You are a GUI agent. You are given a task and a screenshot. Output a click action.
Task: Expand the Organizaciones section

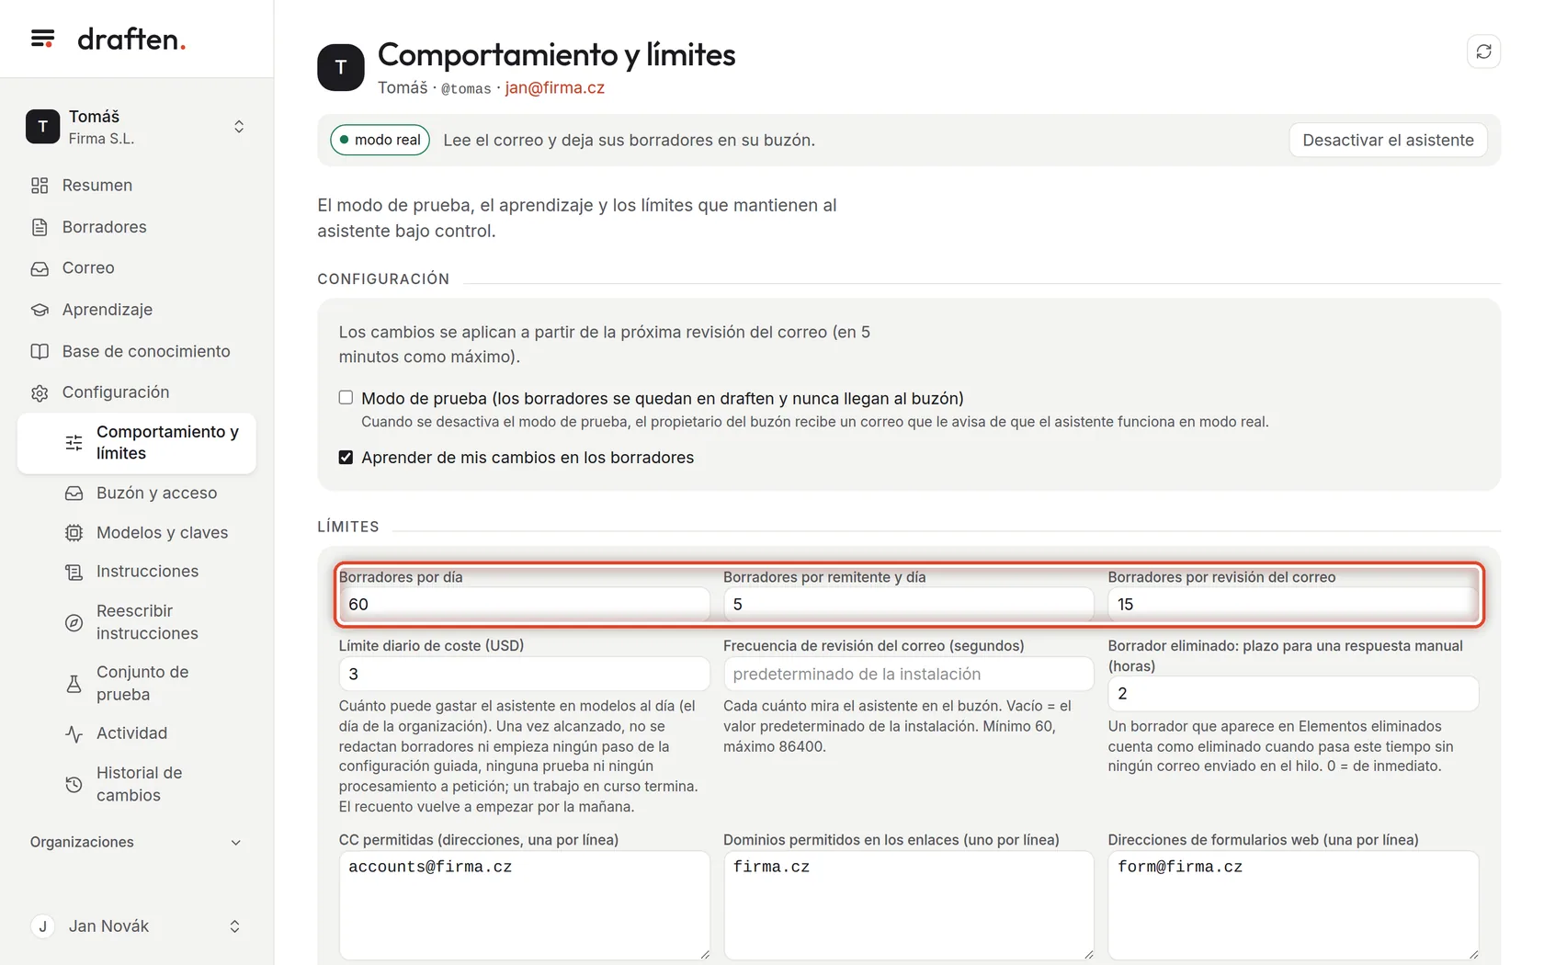point(137,842)
